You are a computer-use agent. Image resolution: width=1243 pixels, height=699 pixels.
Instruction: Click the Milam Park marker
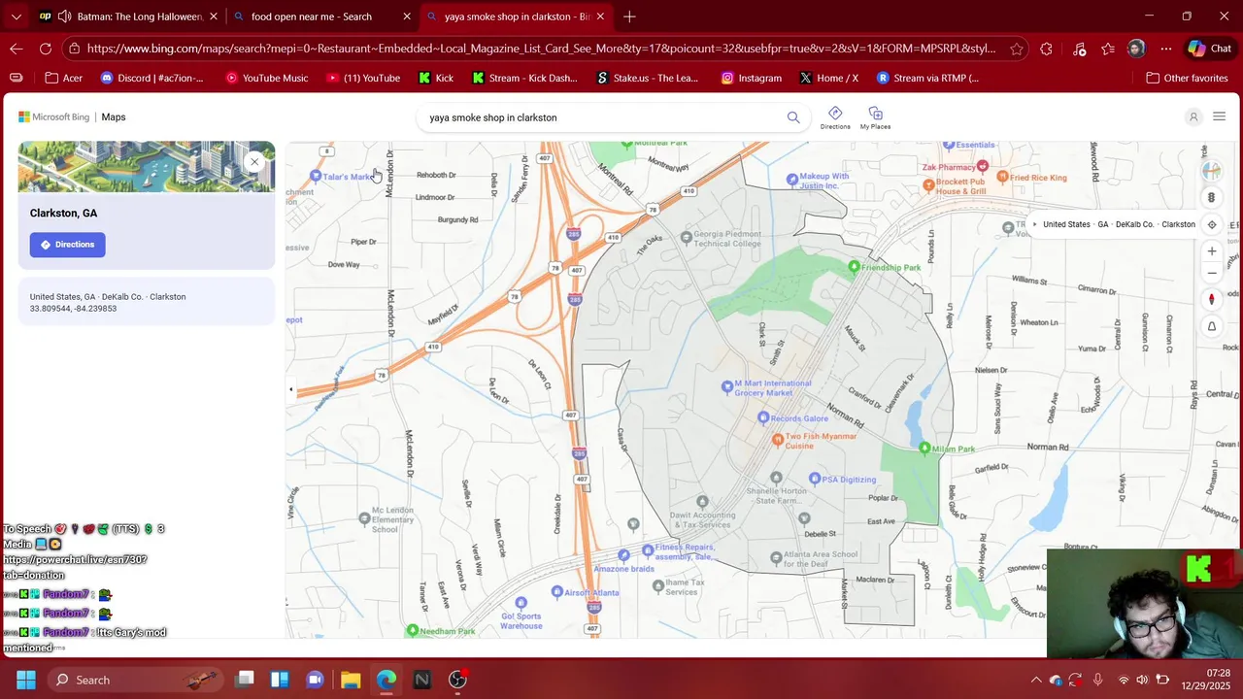pos(924,449)
